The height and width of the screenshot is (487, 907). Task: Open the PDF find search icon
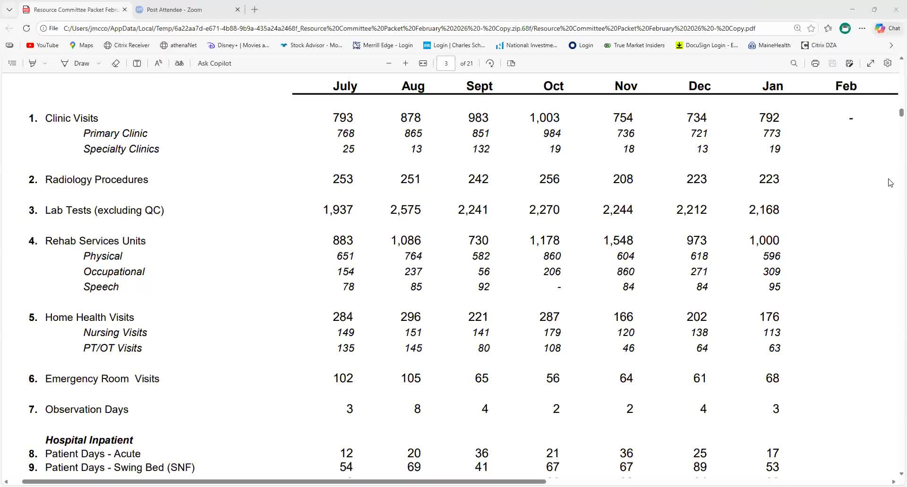(794, 63)
